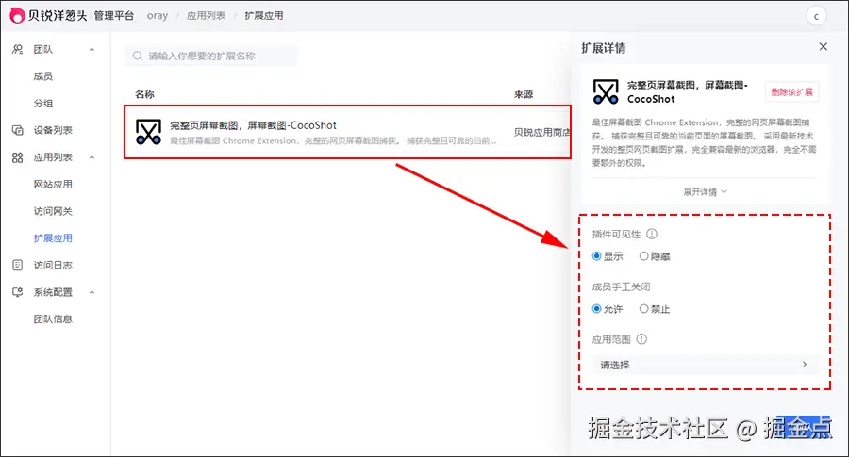Open 扩展应用 in the sidebar
The image size is (849, 457).
53,238
